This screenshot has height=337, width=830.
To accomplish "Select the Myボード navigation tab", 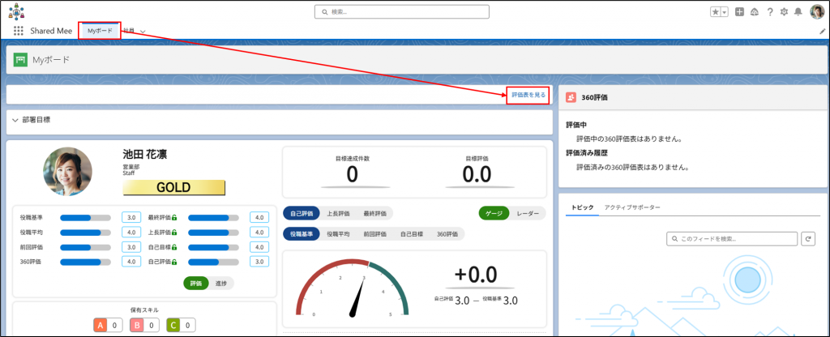I will pos(101,31).
